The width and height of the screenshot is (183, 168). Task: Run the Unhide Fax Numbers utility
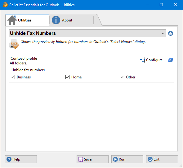pyautogui.click(x=127, y=159)
